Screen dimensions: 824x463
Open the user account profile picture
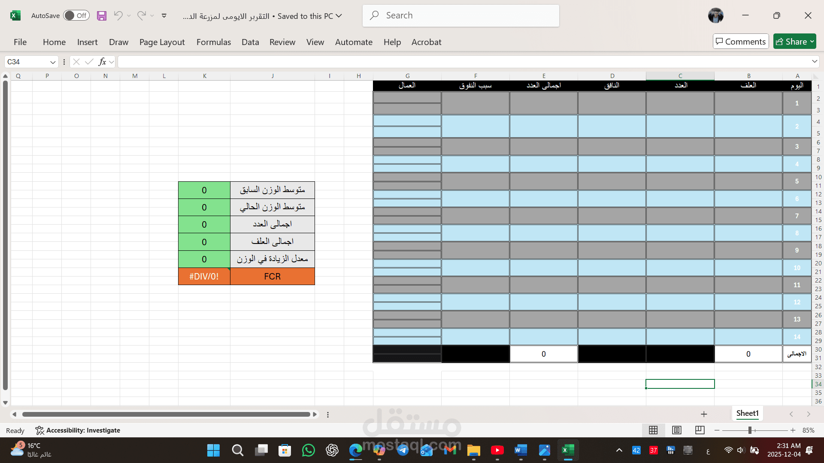click(716, 16)
